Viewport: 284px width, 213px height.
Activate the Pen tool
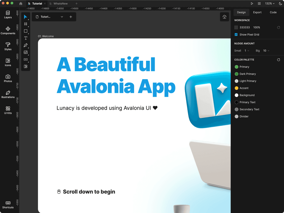(26, 45)
